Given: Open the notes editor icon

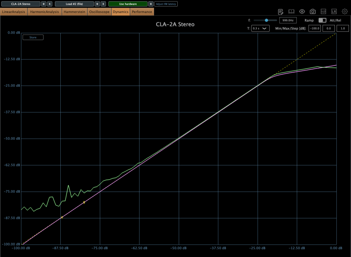Looking at the screenshot, I should (280, 12).
